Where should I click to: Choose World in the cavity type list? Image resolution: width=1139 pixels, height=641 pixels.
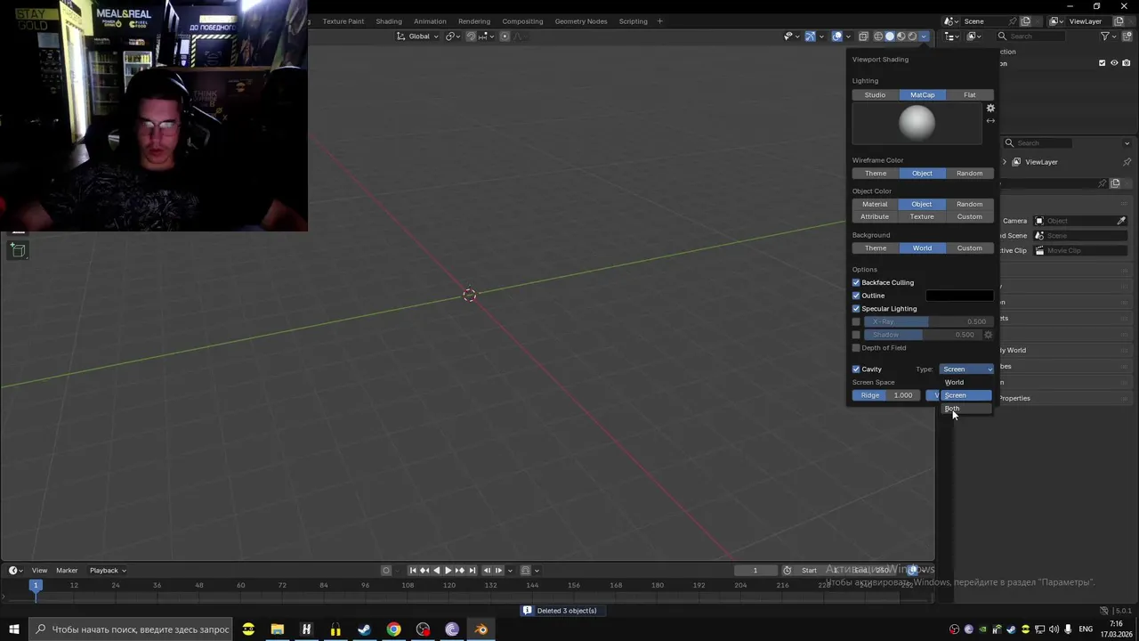[966, 382]
